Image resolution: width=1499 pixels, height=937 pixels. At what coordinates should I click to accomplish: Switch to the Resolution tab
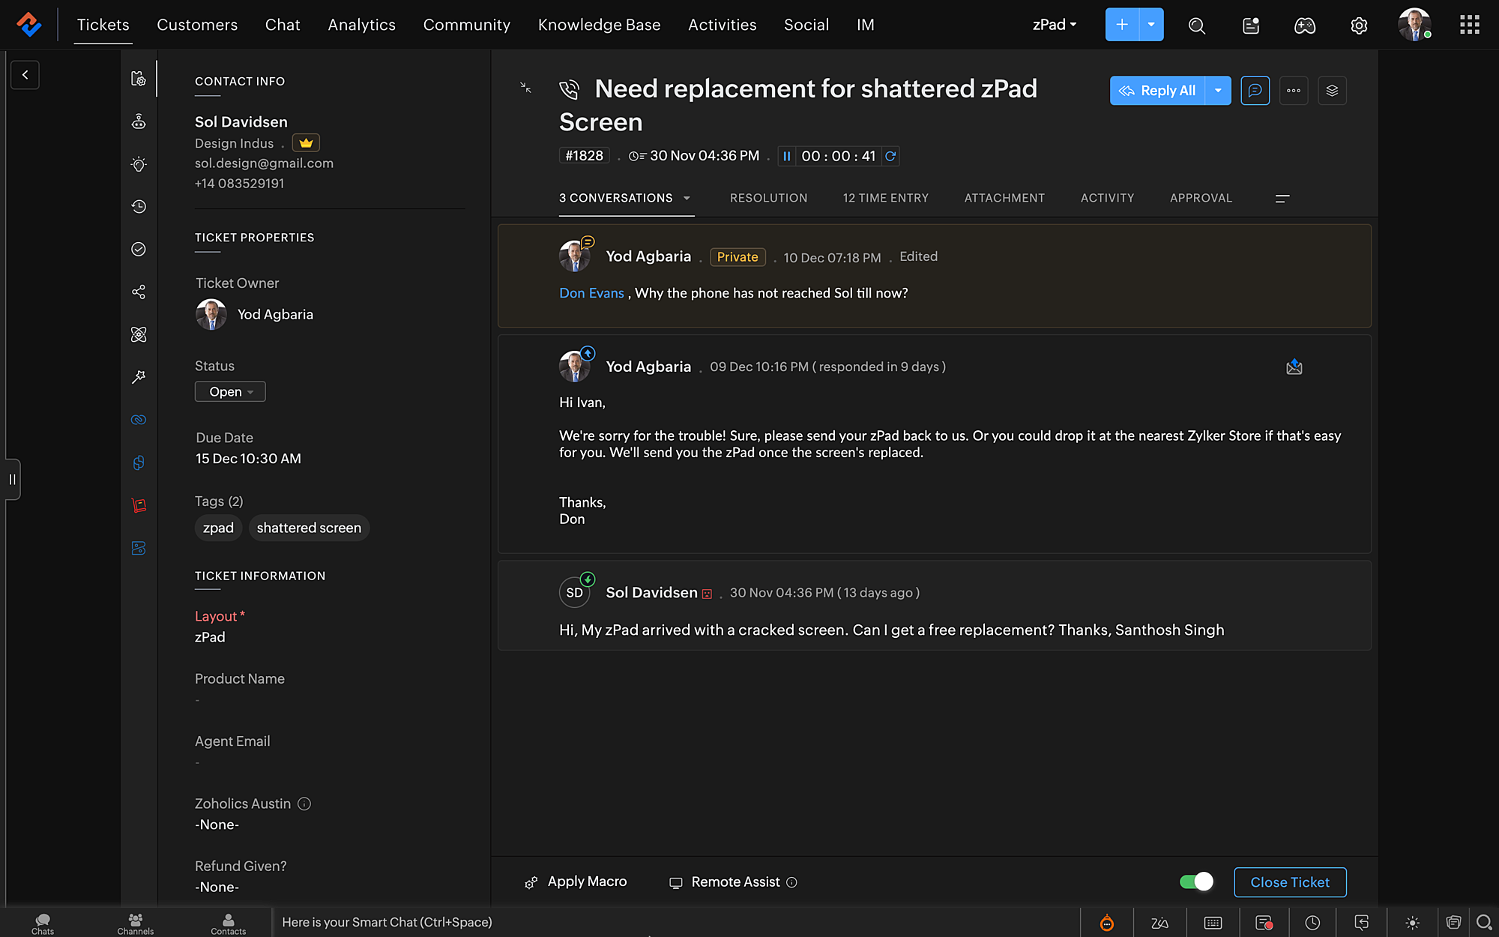(768, 198)
